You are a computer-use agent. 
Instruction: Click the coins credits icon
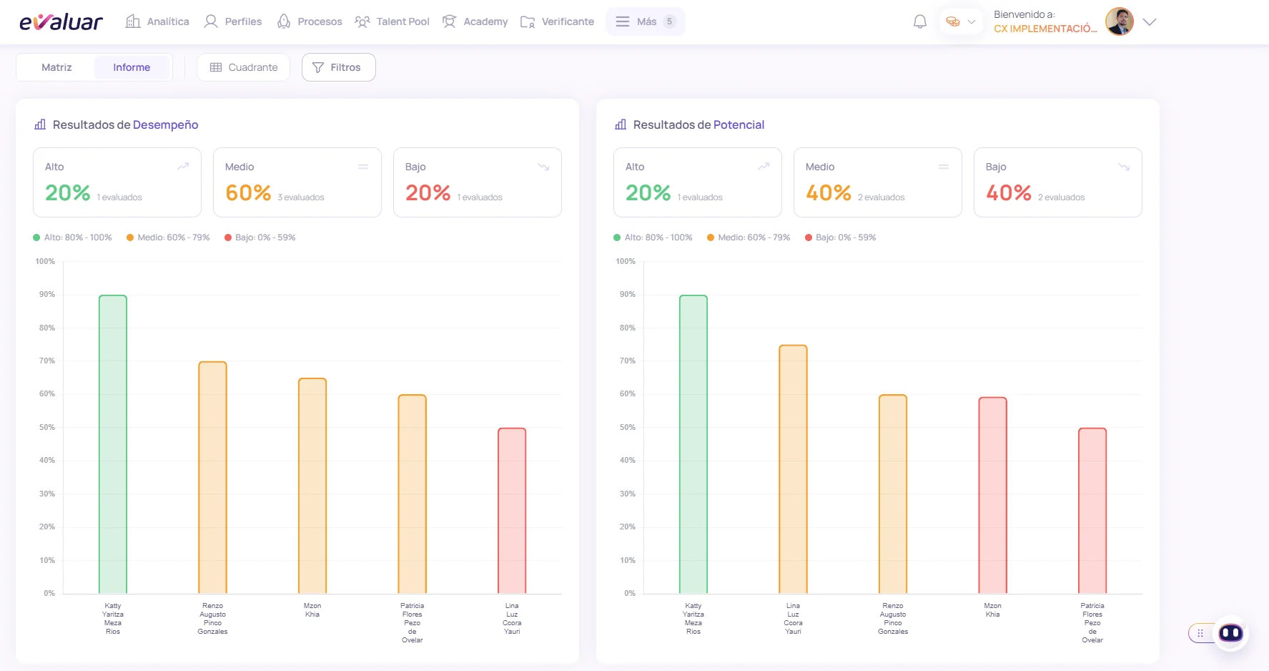(952, 21)
